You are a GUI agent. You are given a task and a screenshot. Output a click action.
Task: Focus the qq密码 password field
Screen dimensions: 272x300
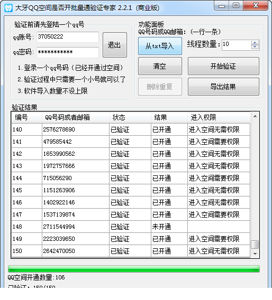[x=68, y=52]
